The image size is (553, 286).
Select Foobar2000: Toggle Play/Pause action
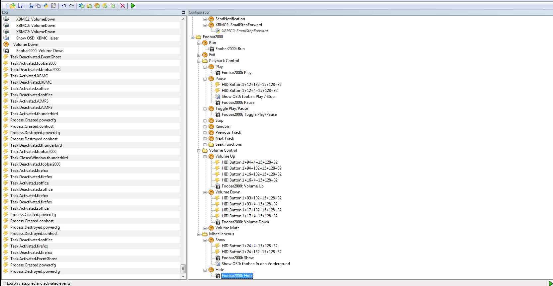point(249,114)
